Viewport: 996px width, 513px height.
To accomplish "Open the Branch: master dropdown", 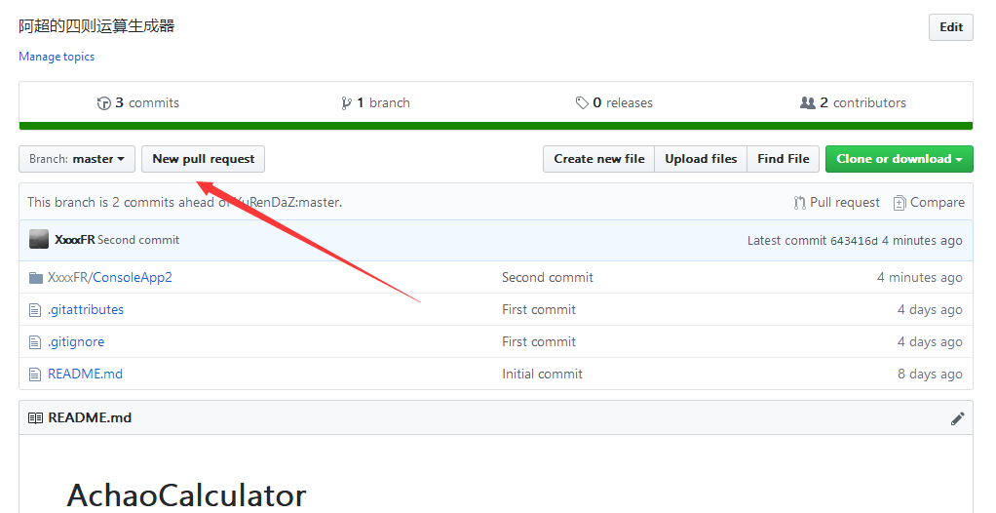I will coord(77,159).
